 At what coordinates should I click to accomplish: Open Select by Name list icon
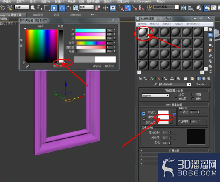[40, 8]
